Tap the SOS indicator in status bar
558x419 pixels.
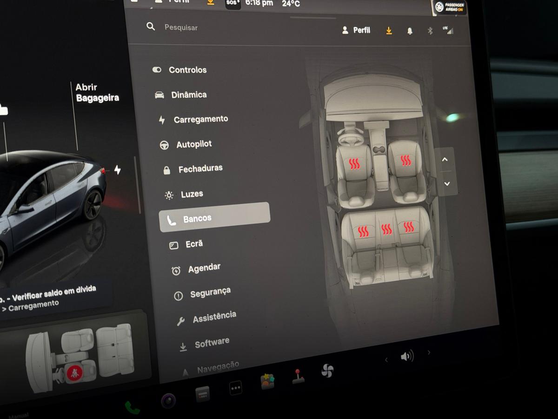point(233,3)
